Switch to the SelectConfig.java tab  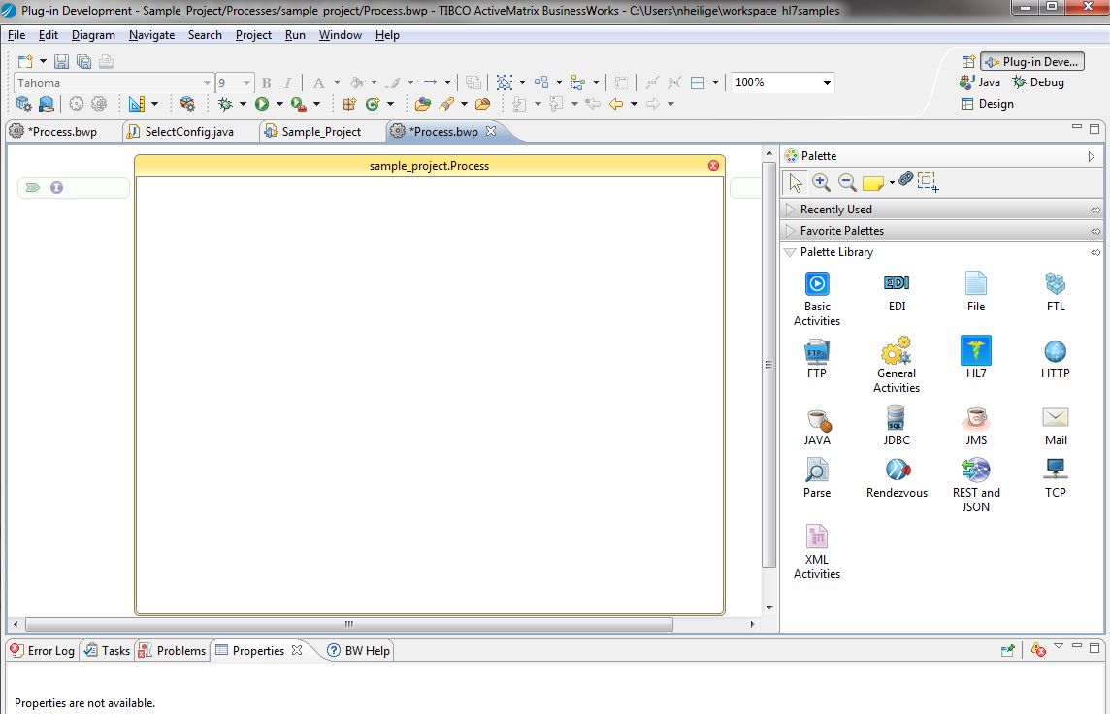(x=188, y=132)
